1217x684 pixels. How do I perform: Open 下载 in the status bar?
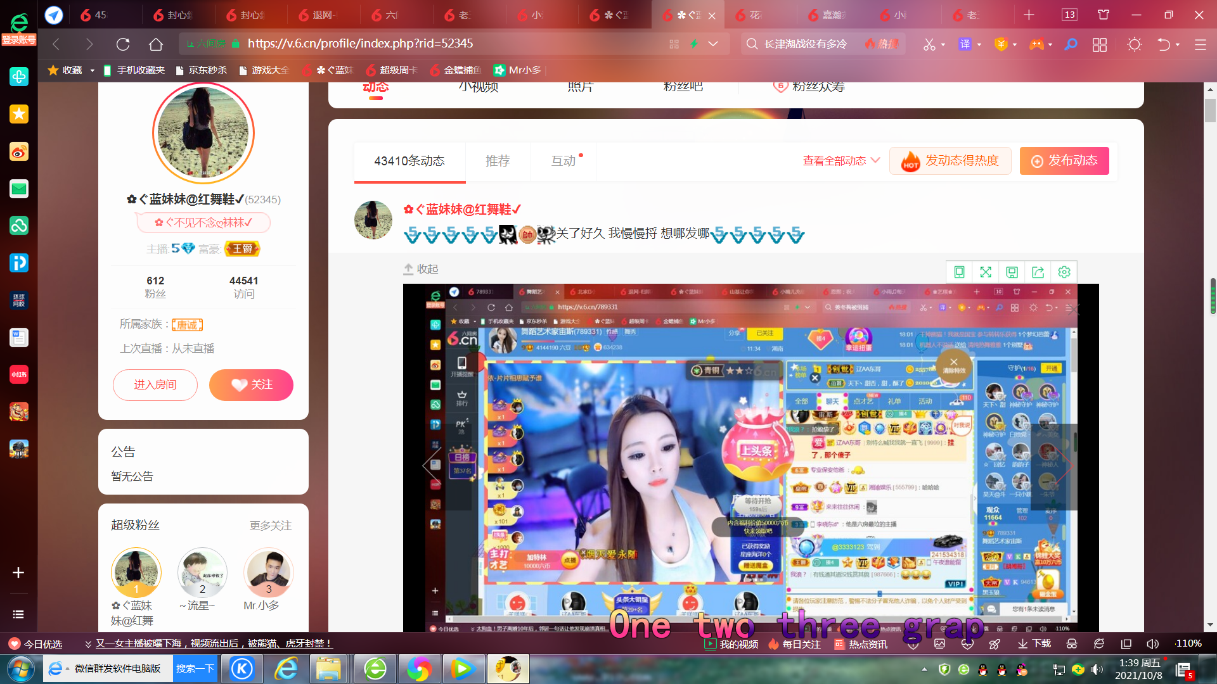pyautogui.click(x=1034, y=643)
